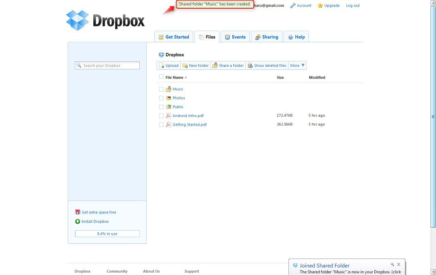The width and height of the screenshot is (436, 275).
Task: Click the Show deleted files icon
Action: 250,66
